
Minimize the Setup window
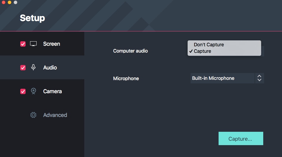pos(10,2)
